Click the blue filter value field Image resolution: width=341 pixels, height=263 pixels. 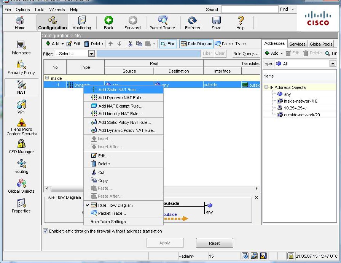[148, 54]
